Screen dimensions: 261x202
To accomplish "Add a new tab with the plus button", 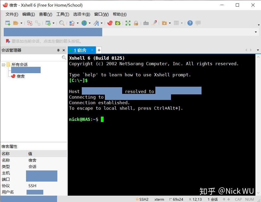I will 99,50.
